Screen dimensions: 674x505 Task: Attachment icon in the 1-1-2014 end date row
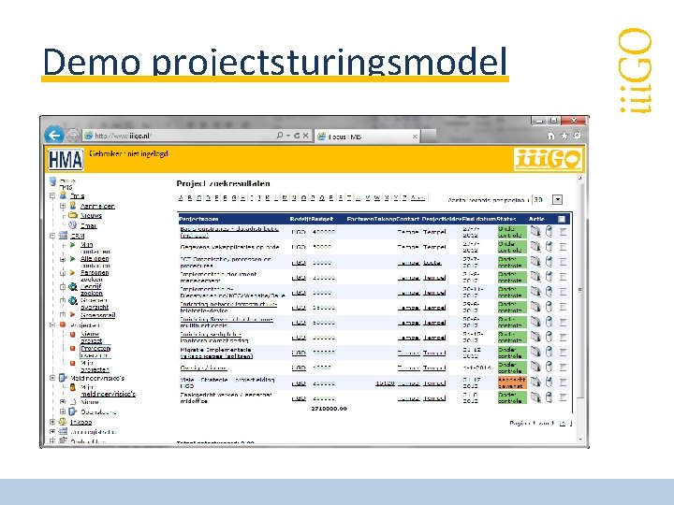tap(549, 367)
